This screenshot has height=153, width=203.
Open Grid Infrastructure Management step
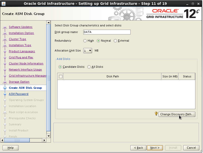click(28, 76)
